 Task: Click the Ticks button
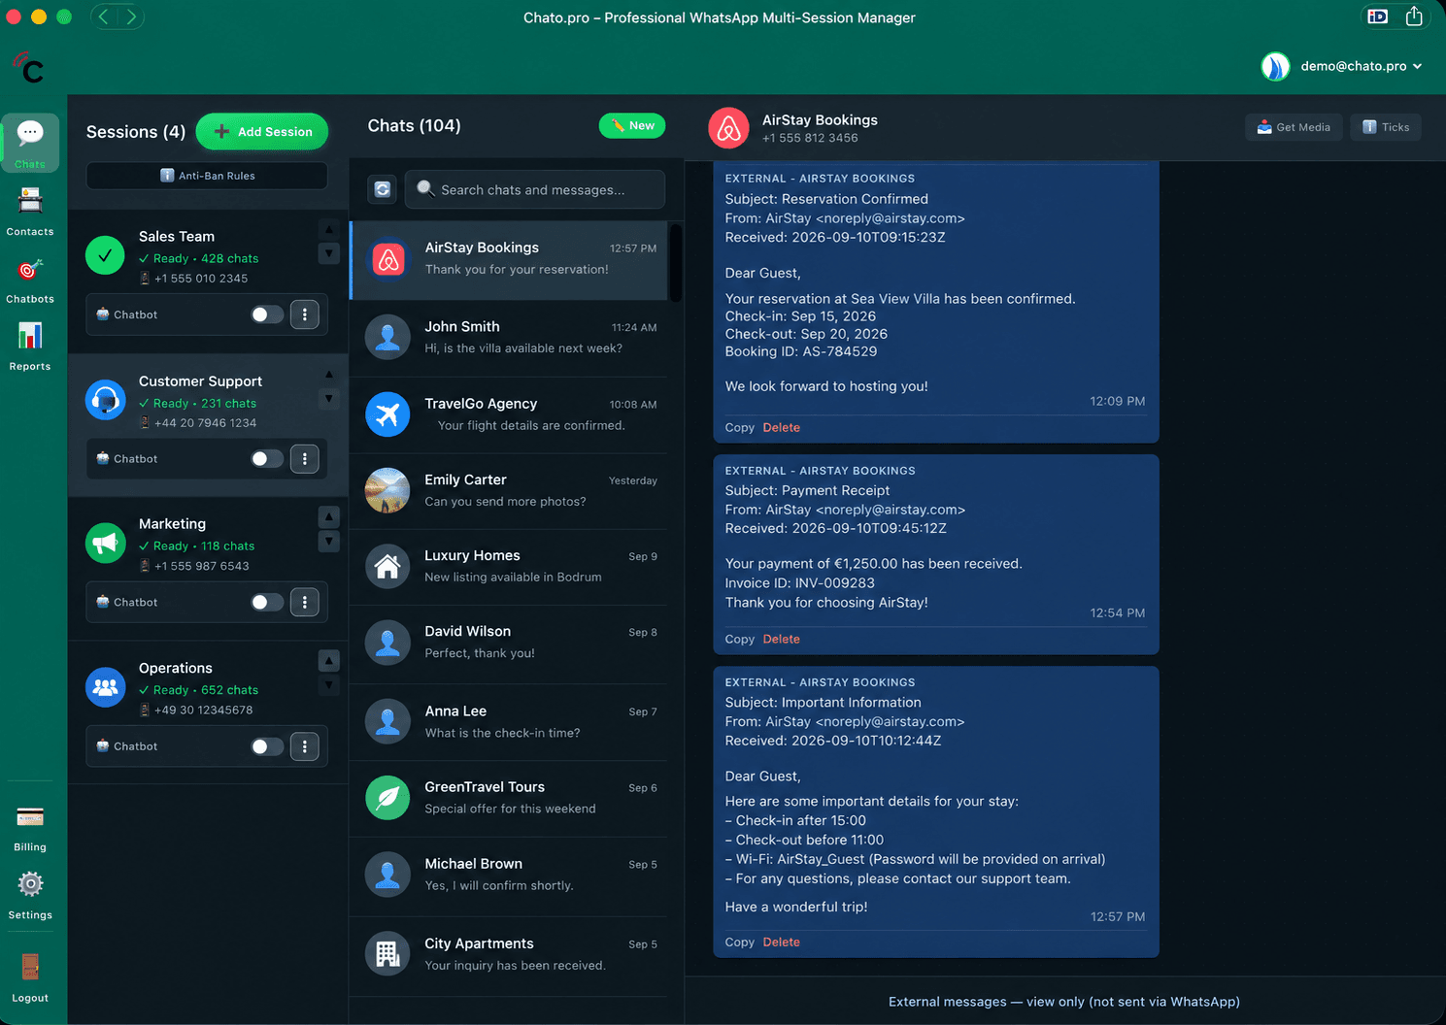coord(1386,127)
